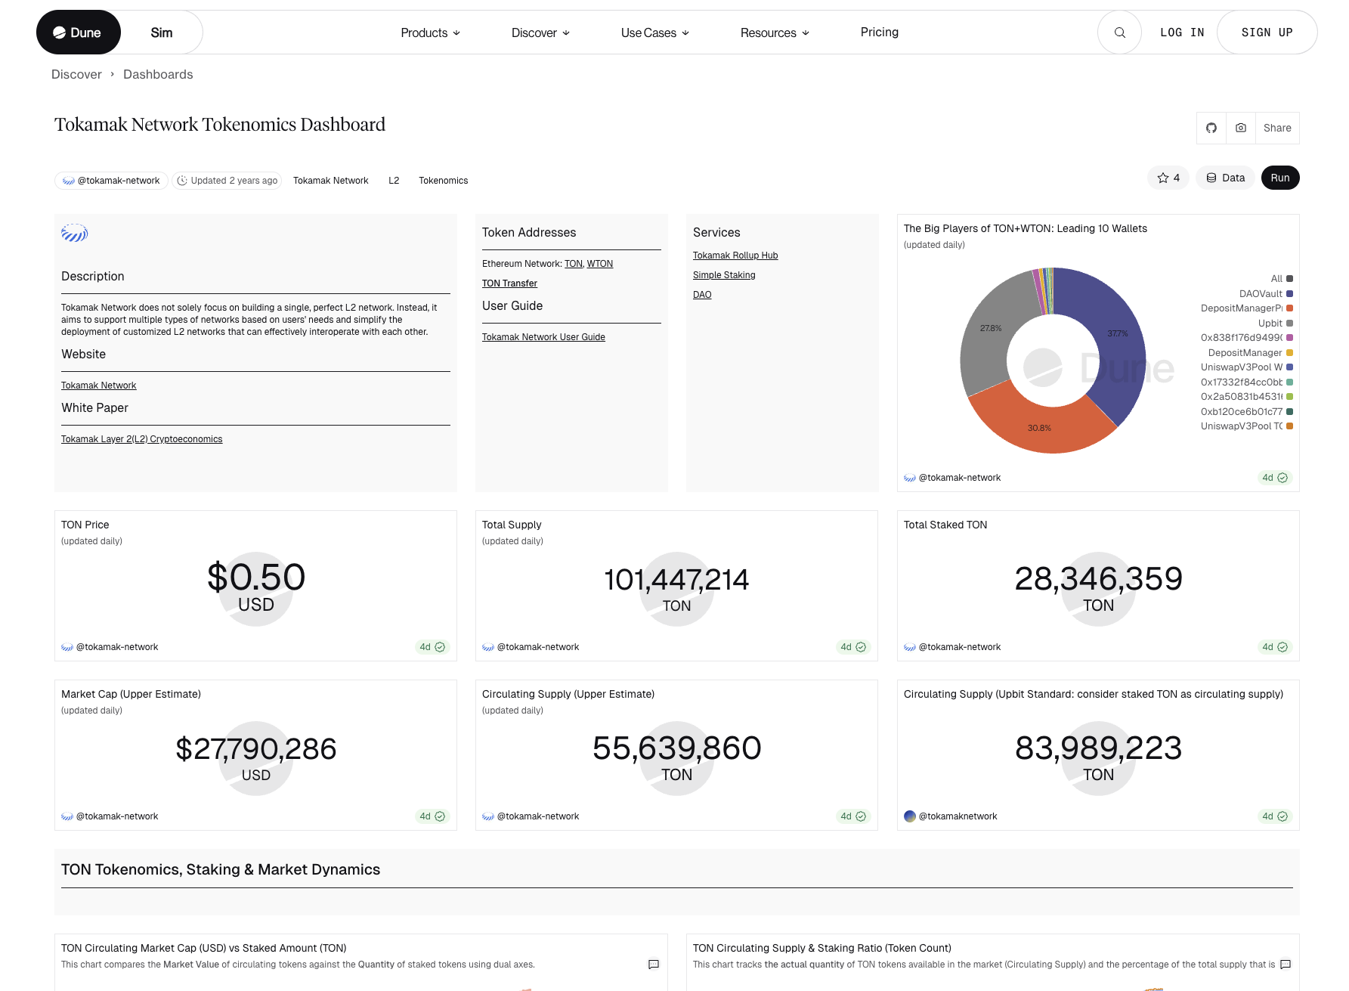Image resolution: width=1349 pixels, height=991 pixels.
Task: Toggle DepositManagerProxy legend swatch
Action: click(x=1290, y=308)
